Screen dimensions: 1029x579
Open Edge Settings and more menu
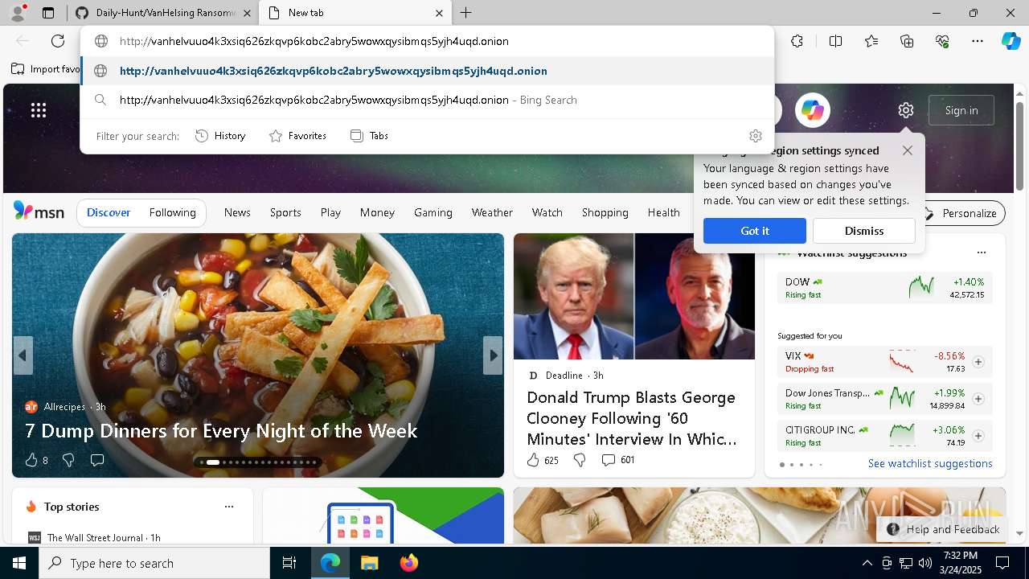[978, 41]
